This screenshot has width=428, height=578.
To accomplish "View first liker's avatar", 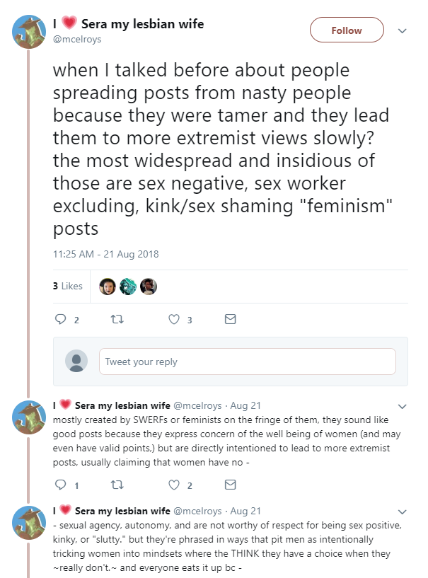I will (108, 286).
